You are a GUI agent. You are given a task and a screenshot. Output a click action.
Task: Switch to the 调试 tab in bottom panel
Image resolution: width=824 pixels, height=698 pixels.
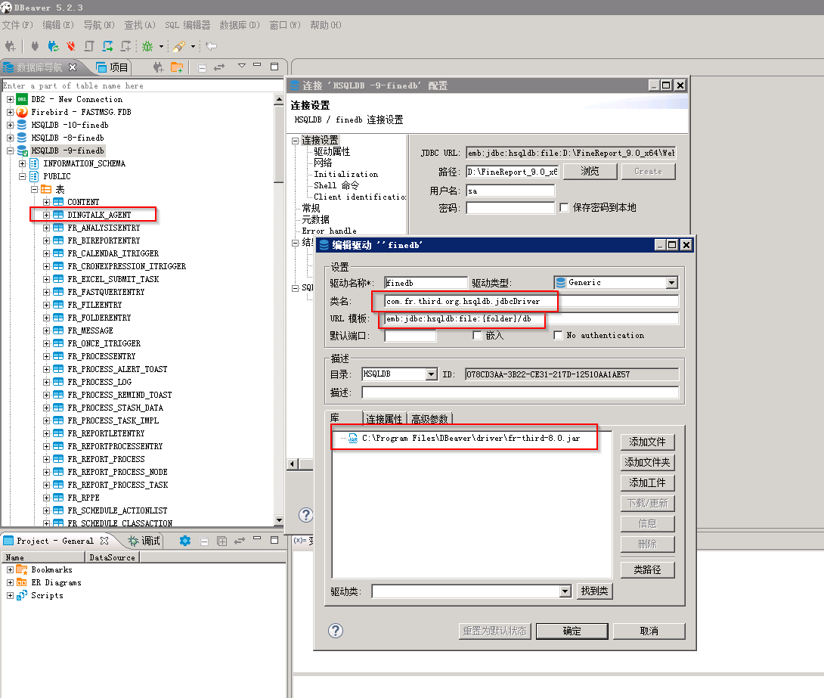[x=145, y=541]
